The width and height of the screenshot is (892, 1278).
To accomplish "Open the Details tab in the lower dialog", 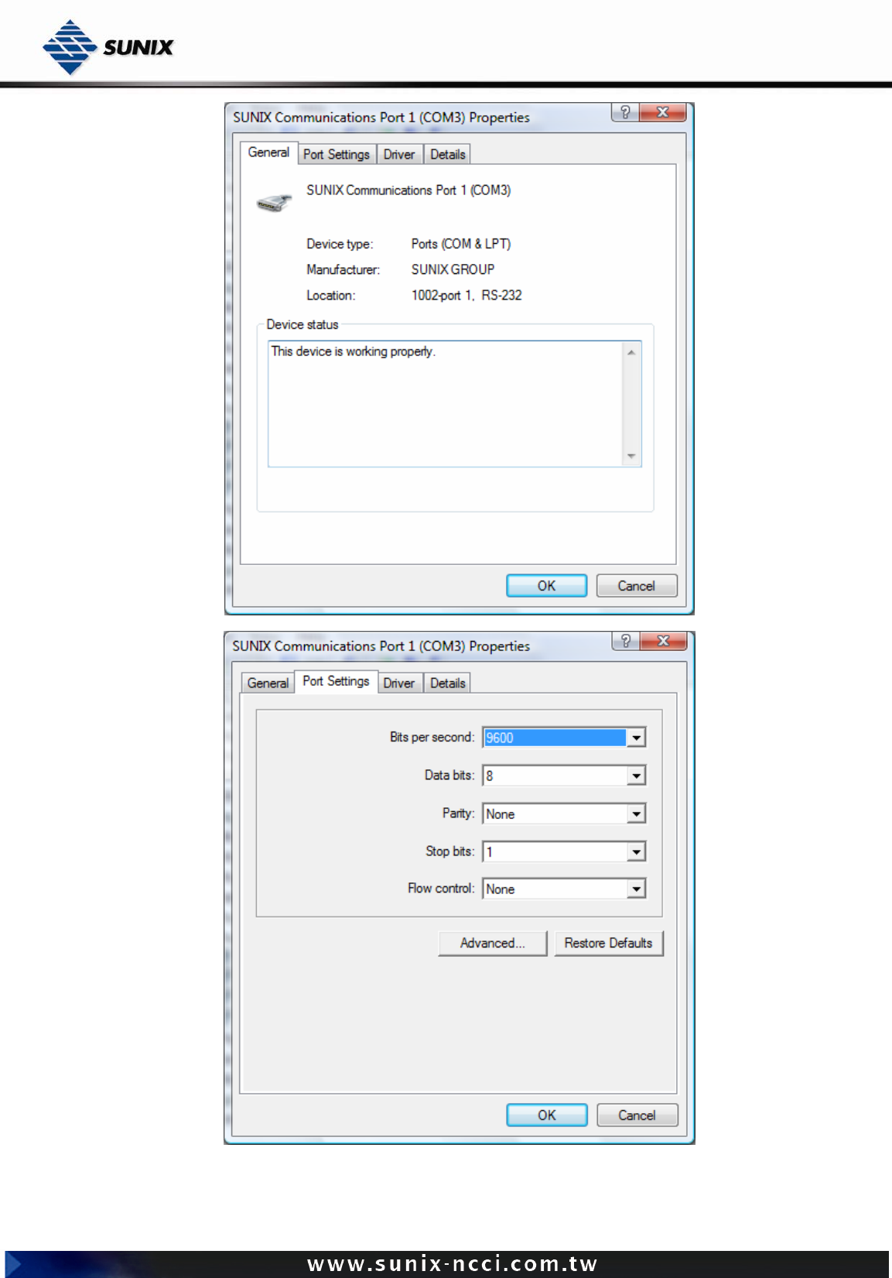I will (447, 684).
